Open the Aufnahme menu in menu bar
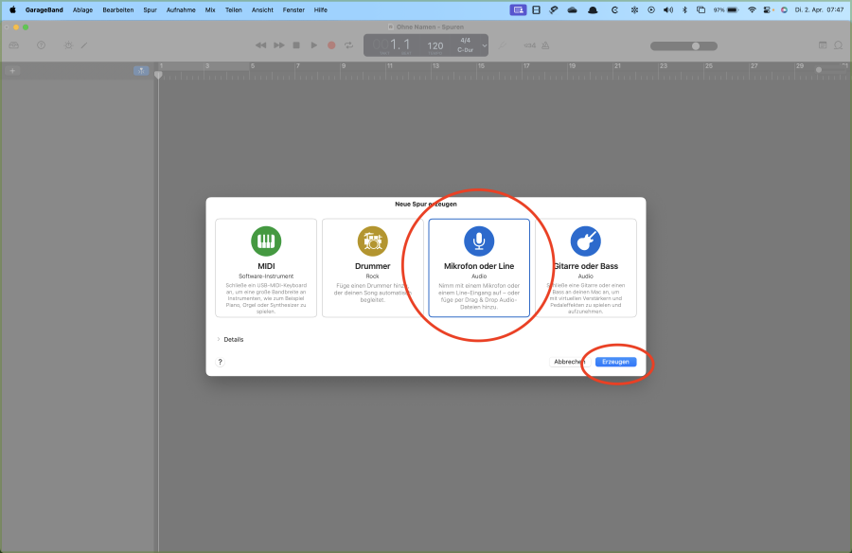This screenshot has height=553, width=852. tap(181, 9)
